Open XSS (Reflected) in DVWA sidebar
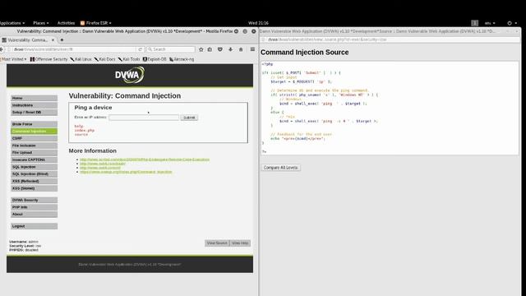 [x=34, y=181]
